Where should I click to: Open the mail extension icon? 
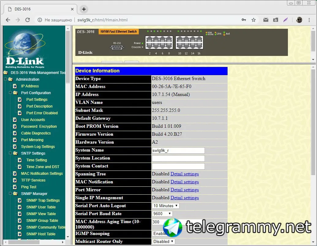pos(266,20)
